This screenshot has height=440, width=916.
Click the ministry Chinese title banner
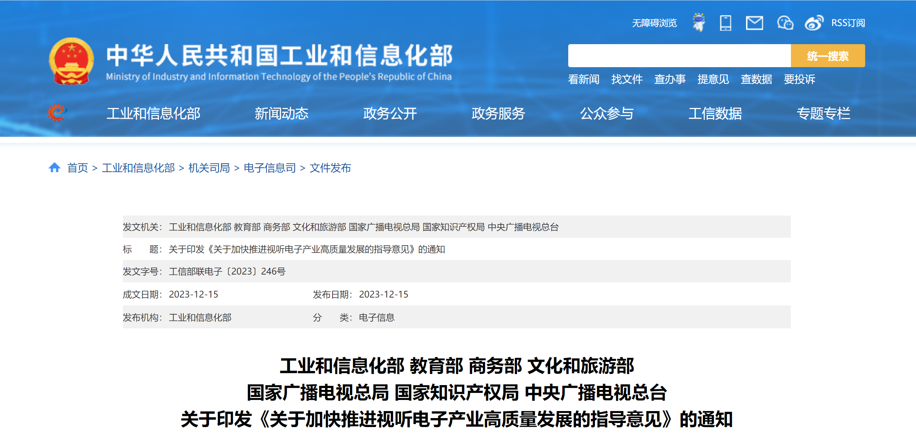tap(279, 55)
